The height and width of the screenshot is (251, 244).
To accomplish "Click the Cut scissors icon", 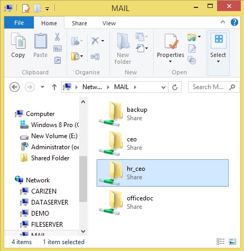I will tap(57, 37).
